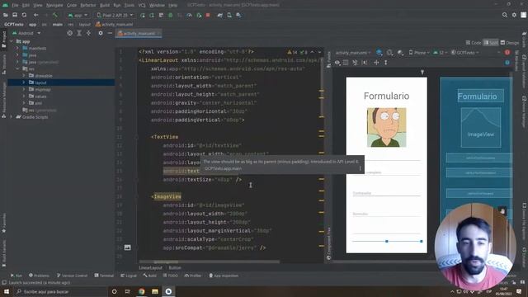Click the image gutter icon beside srcCompat line
This screenshot has width=528, height=297.
point(128,247)
